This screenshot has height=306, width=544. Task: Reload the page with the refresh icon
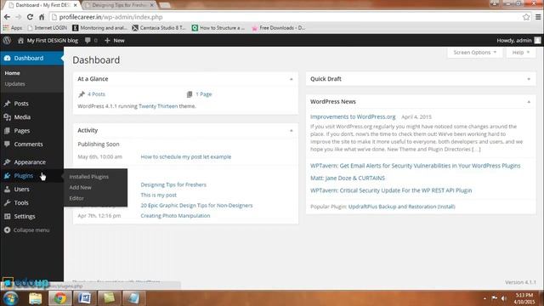click(31, 17)
